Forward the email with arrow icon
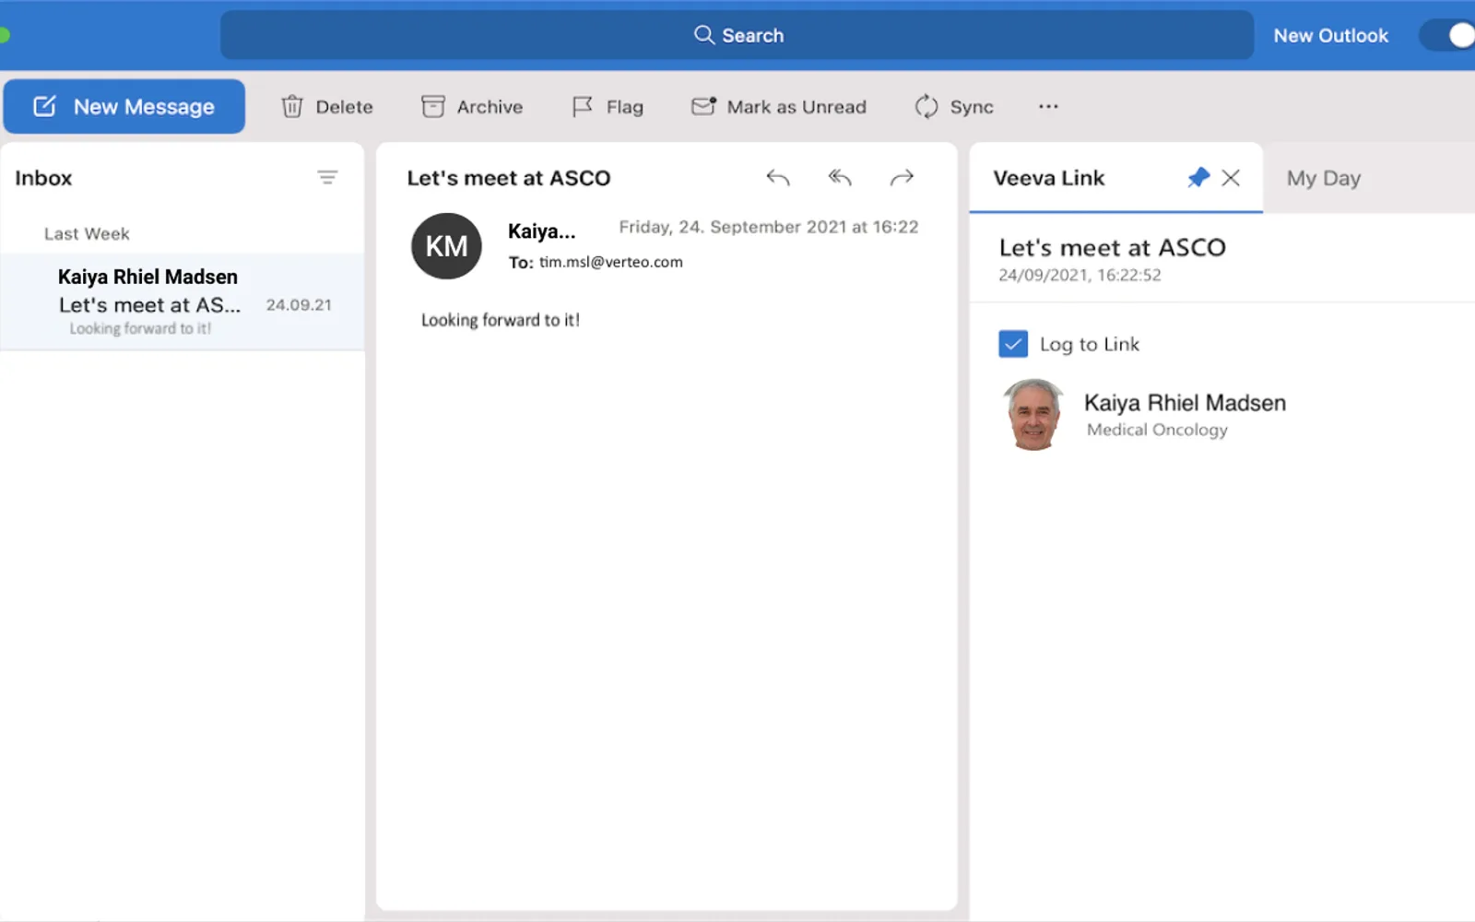 click(x=902, y=177)
